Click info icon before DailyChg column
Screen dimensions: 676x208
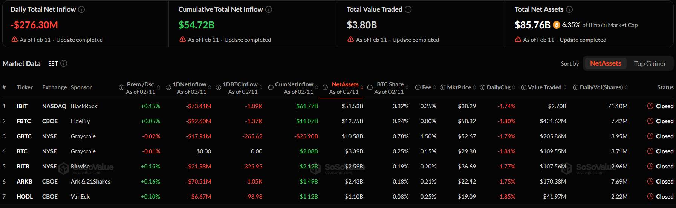pos(482,87)
